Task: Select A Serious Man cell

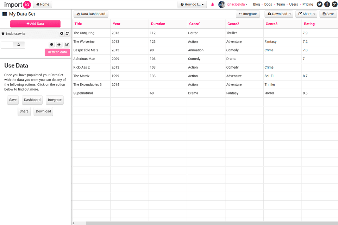Action: pyautogui.click(x=91, y=59)
